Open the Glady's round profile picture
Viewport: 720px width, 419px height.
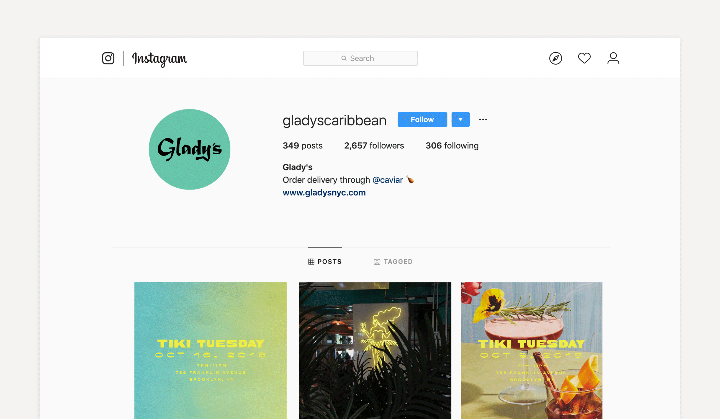click(x=189, y=149)
